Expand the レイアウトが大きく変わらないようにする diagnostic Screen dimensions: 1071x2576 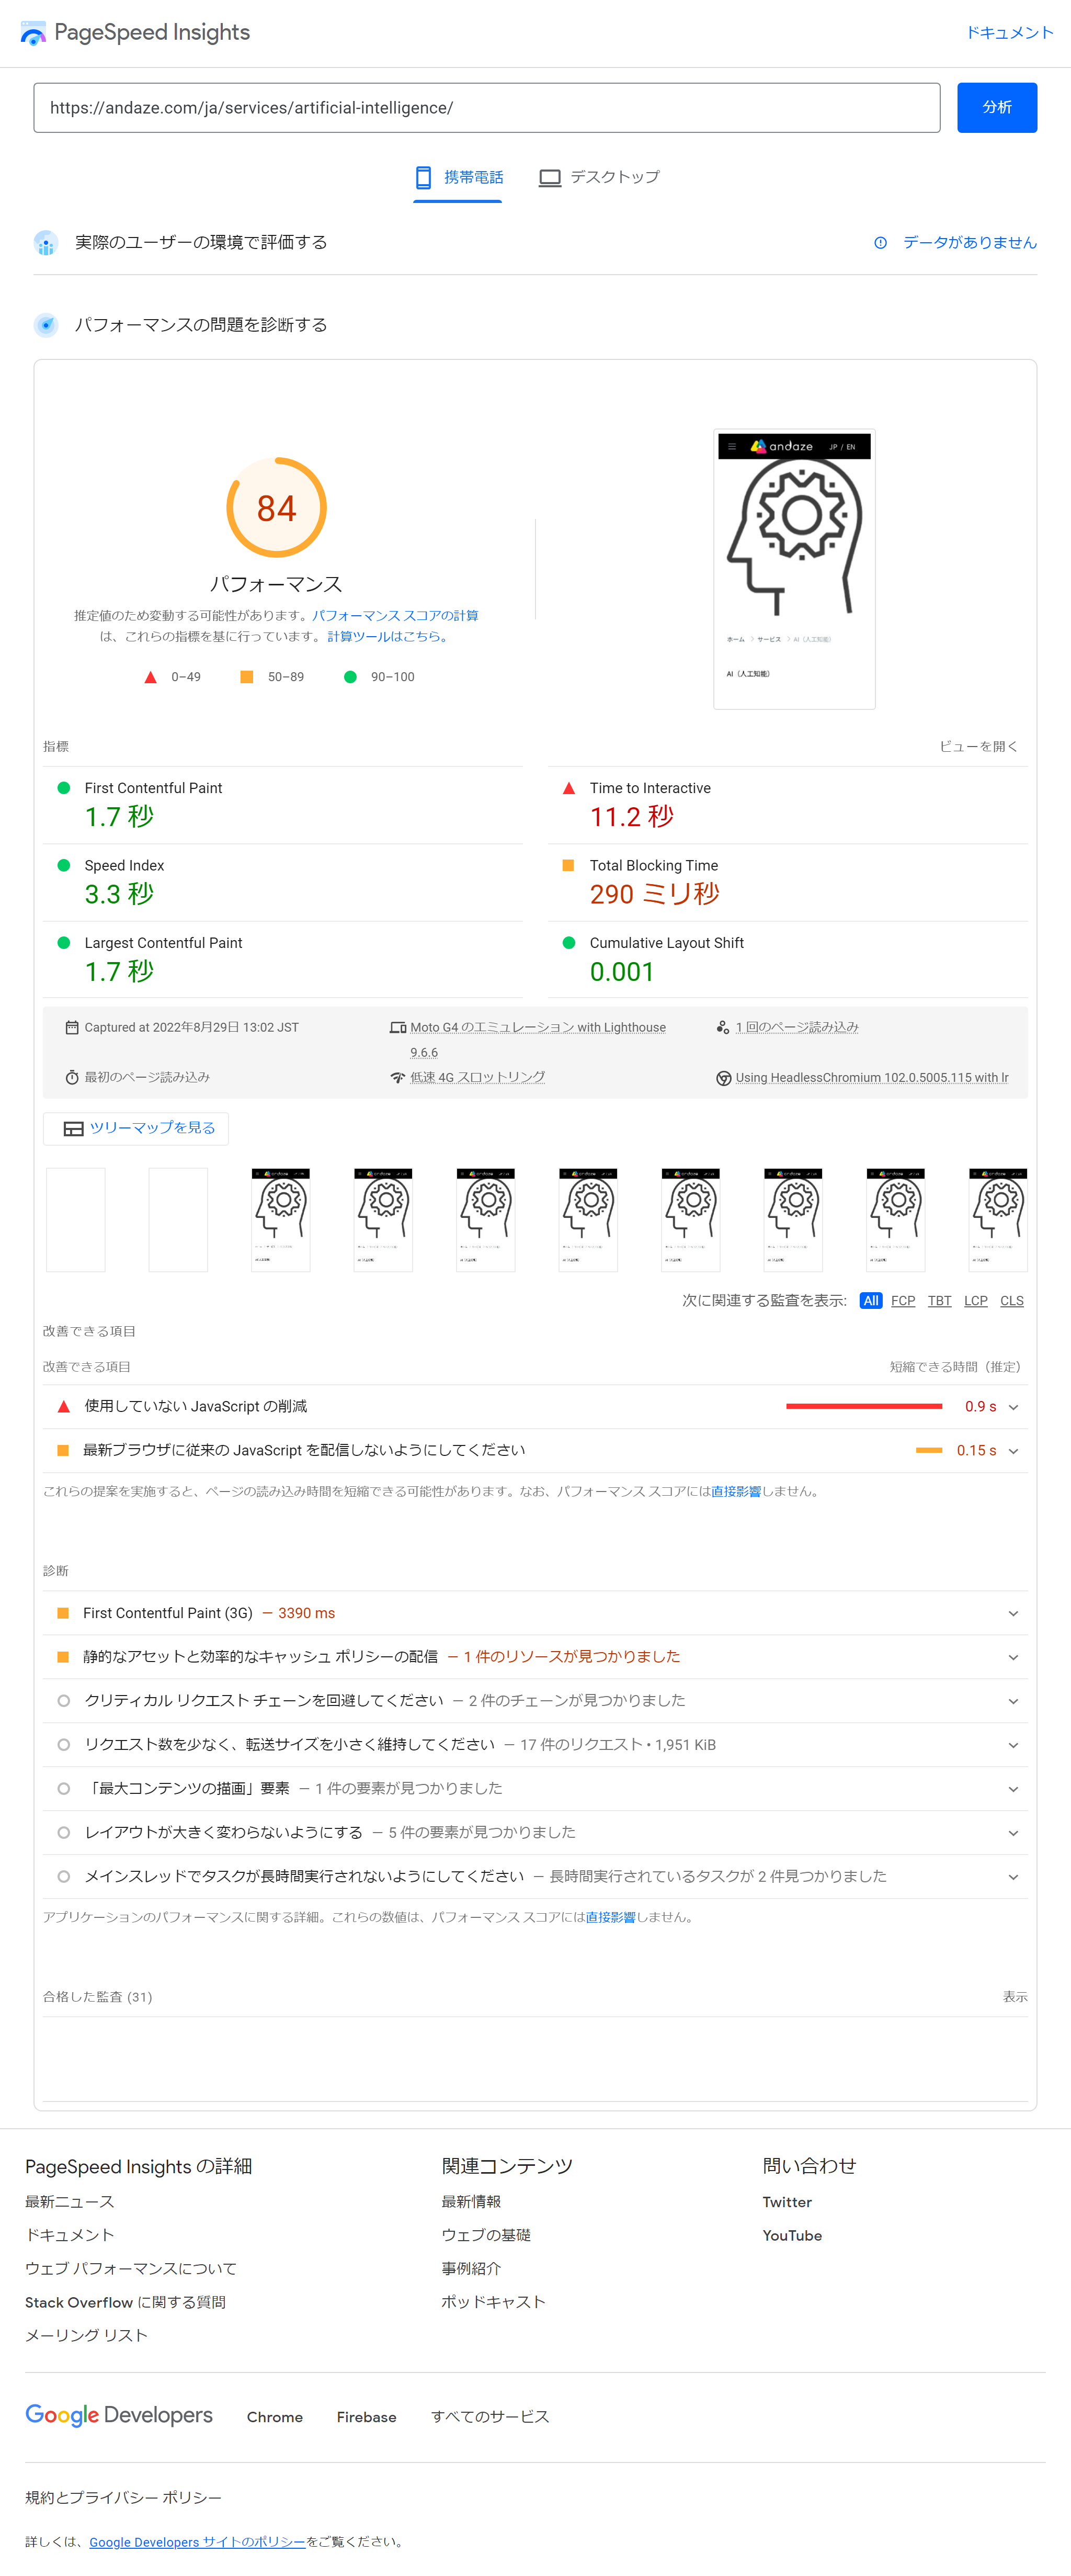(1013, 1833)
